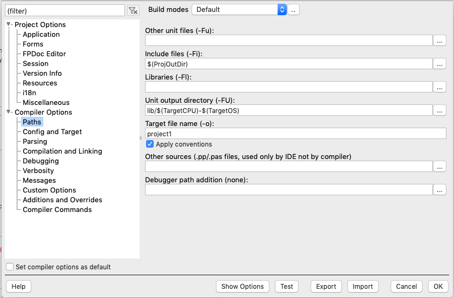
Task: Import compiler options
Action: coord(363,287)
